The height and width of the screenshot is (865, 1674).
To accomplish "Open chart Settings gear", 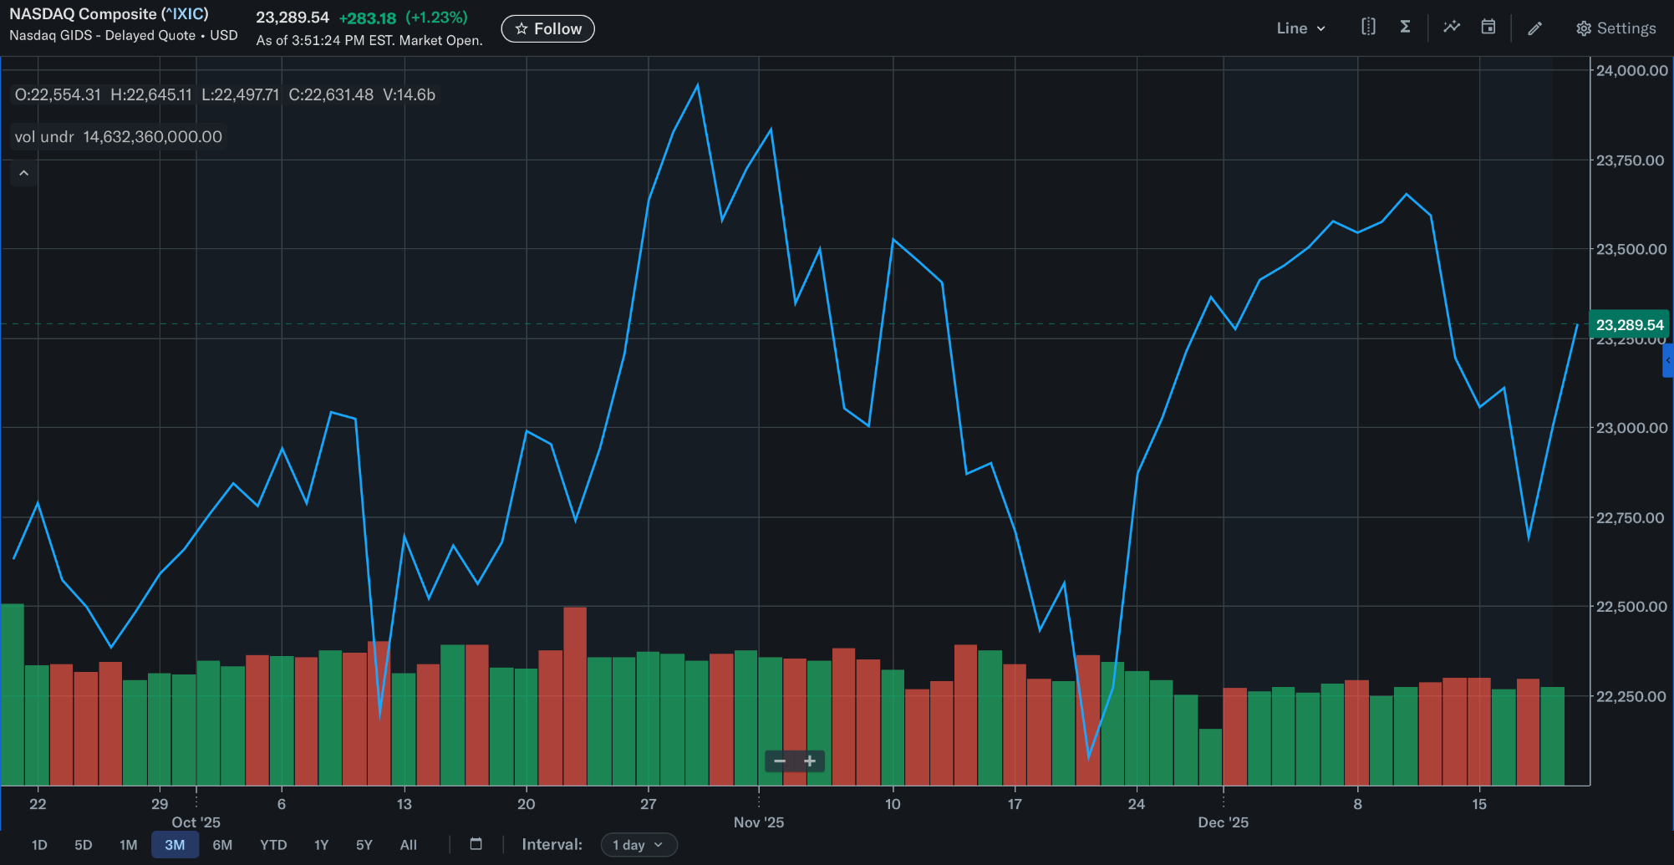I will click(x=1615, y=28).
